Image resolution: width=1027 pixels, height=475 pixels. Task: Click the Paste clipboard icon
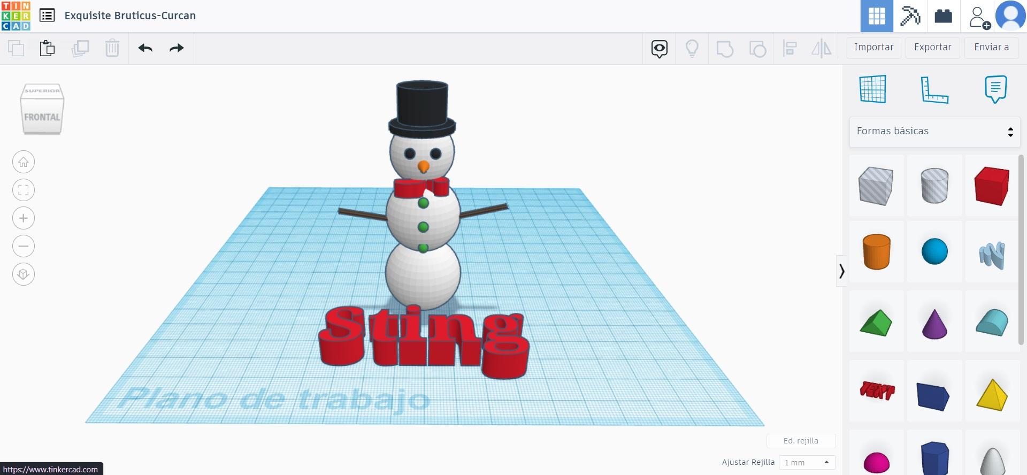point(47,48)
